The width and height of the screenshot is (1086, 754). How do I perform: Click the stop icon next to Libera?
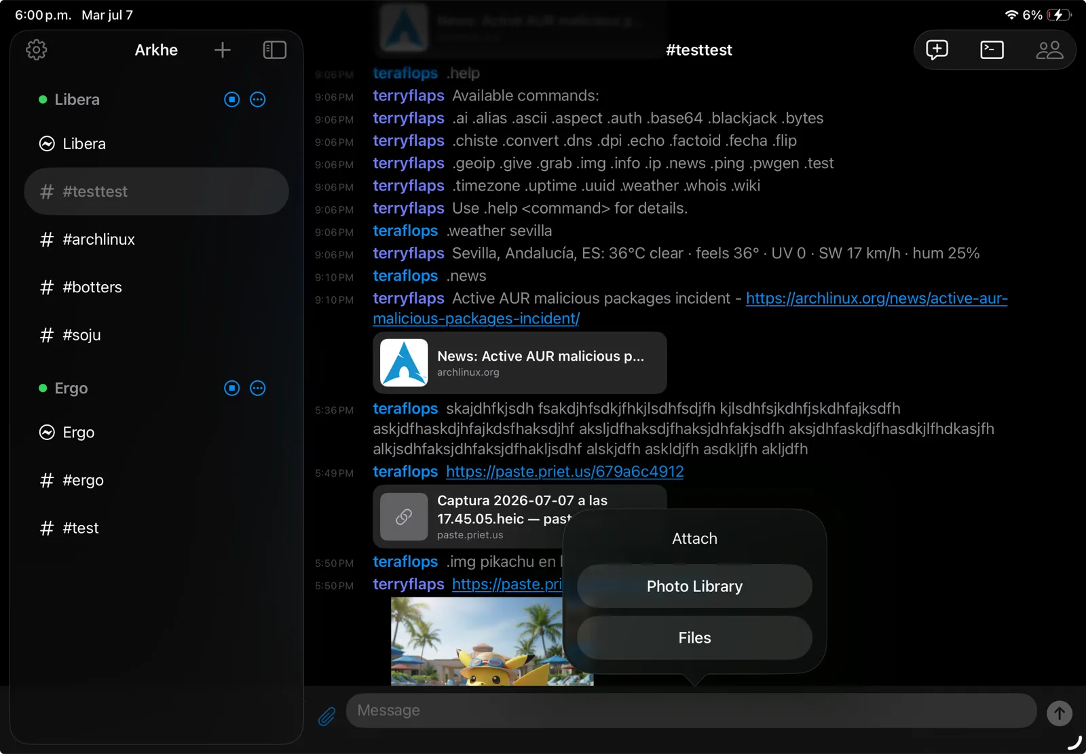tap(232, 100)
